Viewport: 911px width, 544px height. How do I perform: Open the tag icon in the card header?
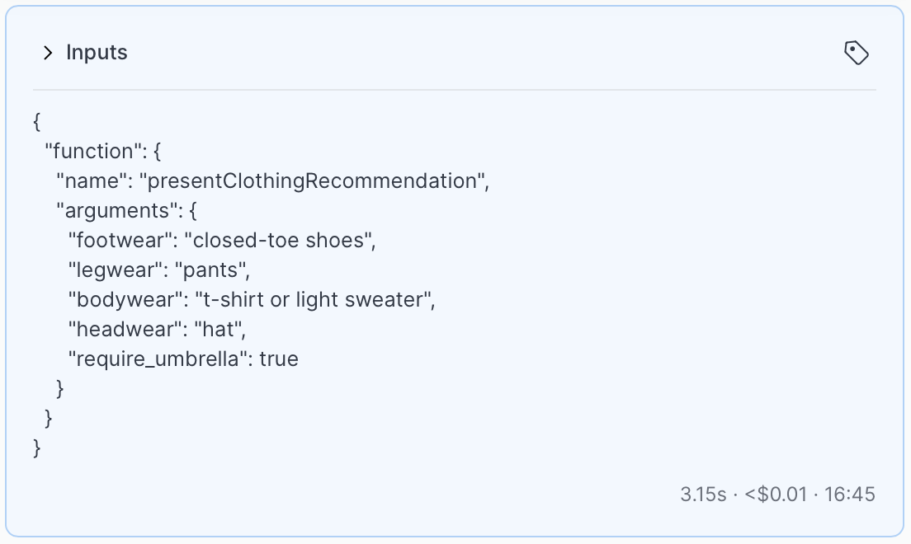pyautogui.click(x=857, y=53)
